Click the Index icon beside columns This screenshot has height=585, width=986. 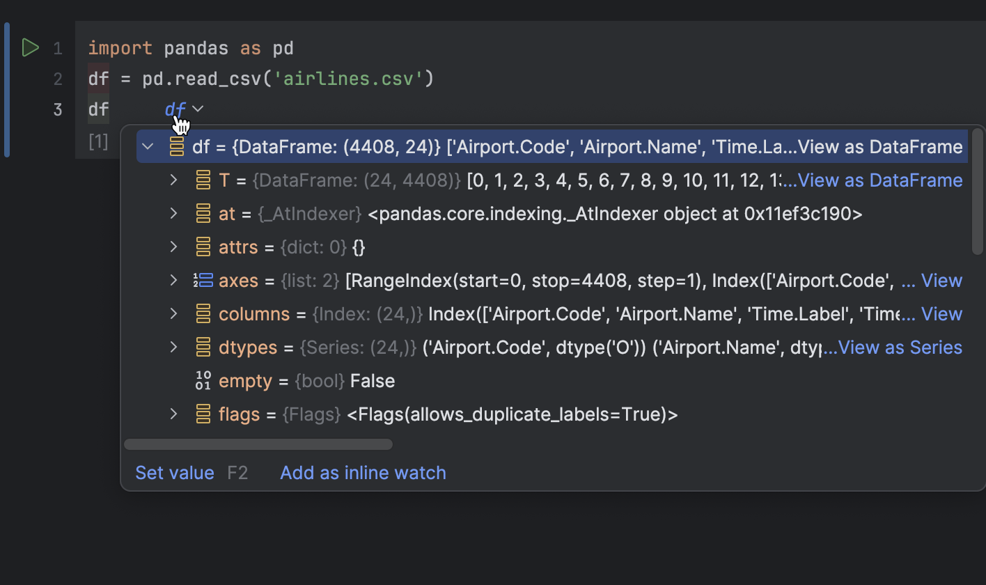tap(203, 313)
